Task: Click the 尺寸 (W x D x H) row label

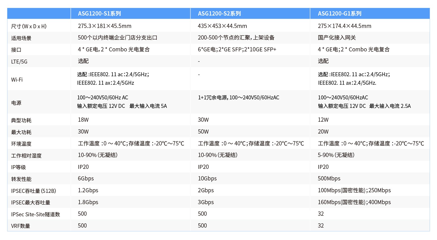Action: coord(29,26)
